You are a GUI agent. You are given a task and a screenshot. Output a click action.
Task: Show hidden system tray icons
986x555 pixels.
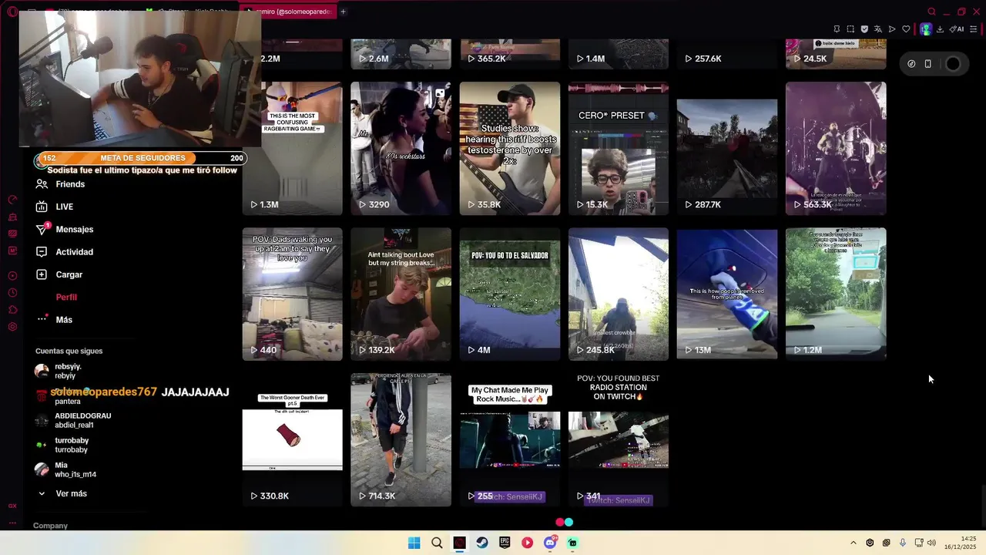[x=853, y=543]
